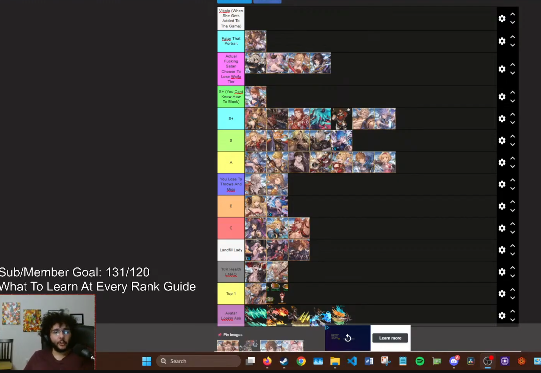
Task: Click the Landfill Lady tier label
Action: pyautogui.click(x=231, y=250)
